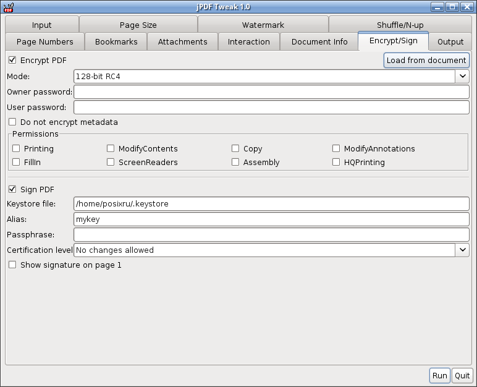Select the Document Info tab

(319, 41)
